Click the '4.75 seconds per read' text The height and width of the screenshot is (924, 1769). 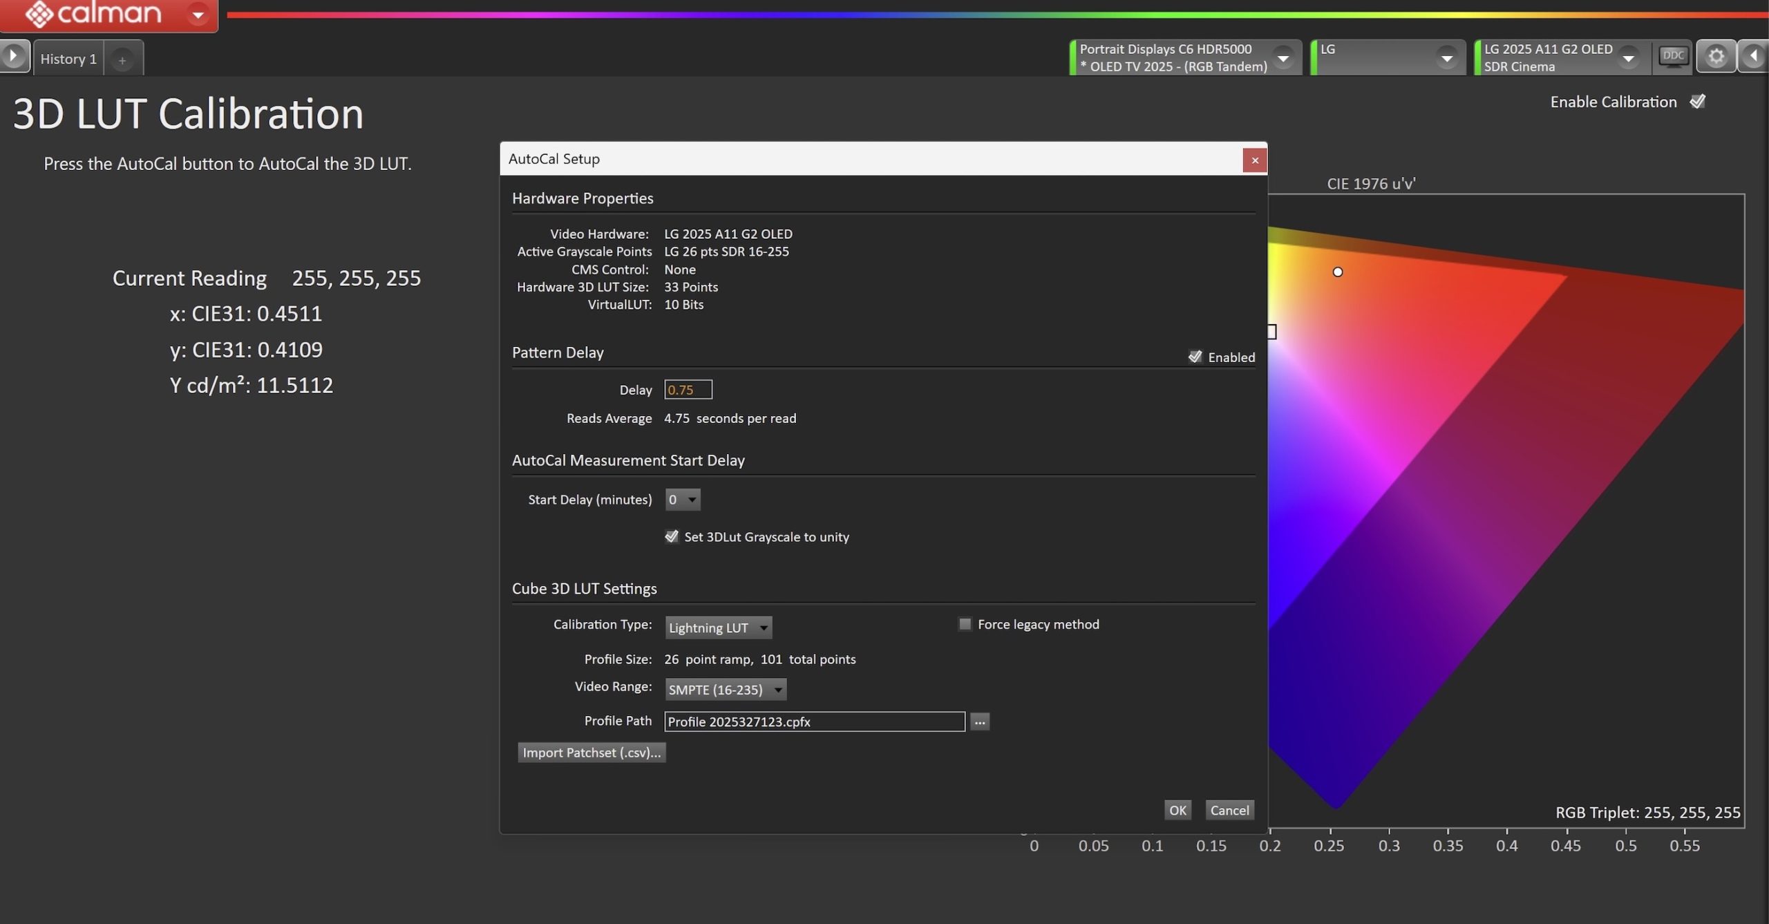point(730,418)
